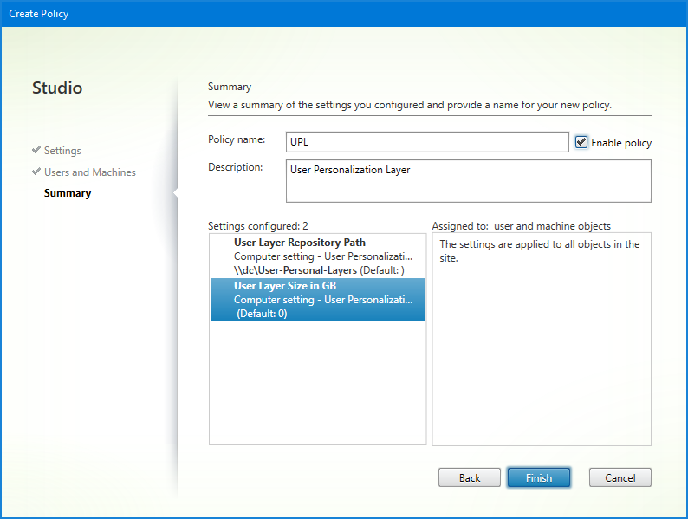Click the Policy name field containing UPL
Image resolution: width=688 pixels, height=519 pixels.
[427, 142]
